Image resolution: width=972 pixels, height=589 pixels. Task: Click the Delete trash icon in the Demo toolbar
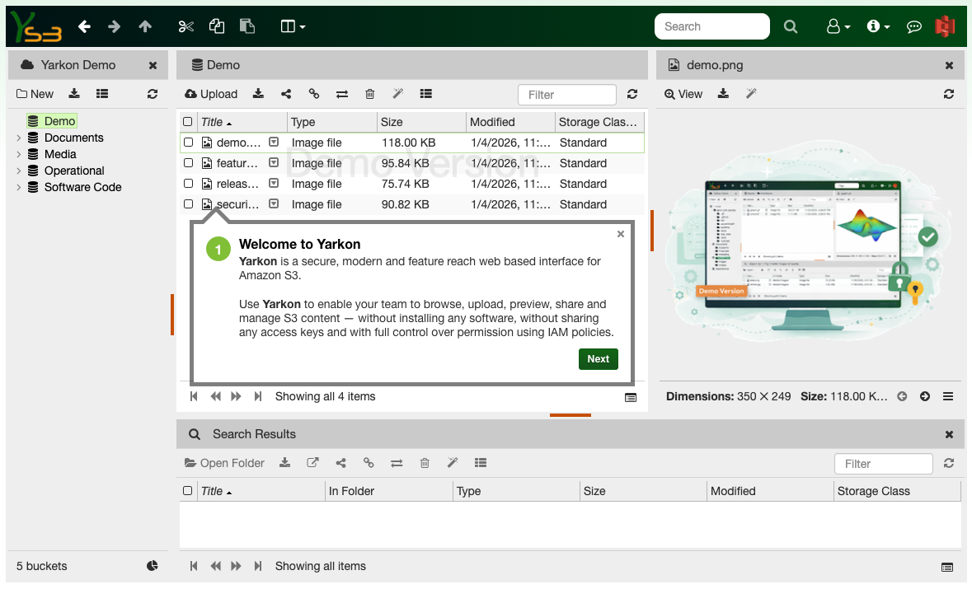pyautogui.click(x=369, y=94)
